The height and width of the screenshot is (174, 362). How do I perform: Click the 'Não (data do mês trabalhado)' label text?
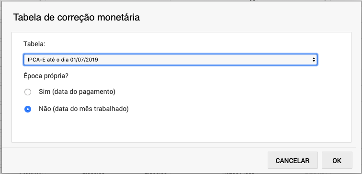coord(84,109)
